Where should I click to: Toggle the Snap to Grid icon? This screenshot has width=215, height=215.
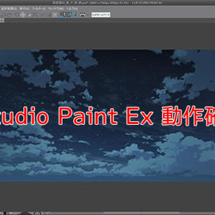pos(75,15)
